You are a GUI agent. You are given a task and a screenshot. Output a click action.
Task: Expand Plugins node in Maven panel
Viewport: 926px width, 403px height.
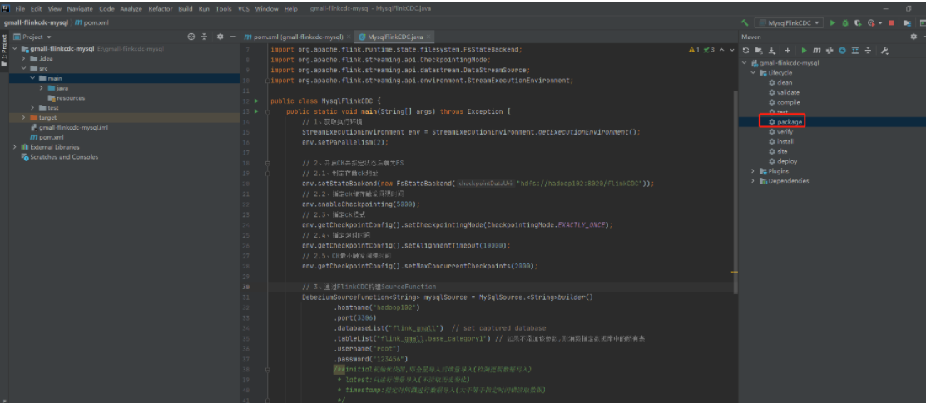click(753, 171)
